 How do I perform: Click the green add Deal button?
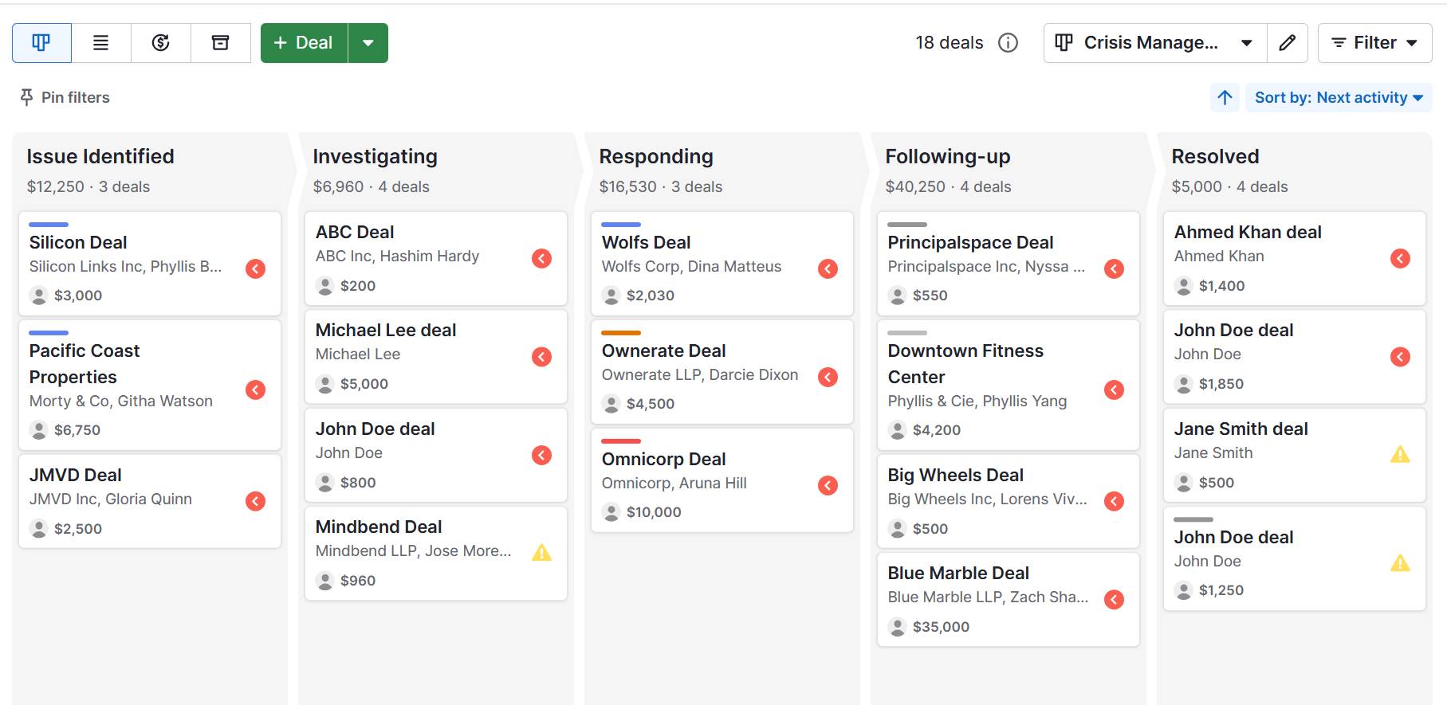point(304,43)
